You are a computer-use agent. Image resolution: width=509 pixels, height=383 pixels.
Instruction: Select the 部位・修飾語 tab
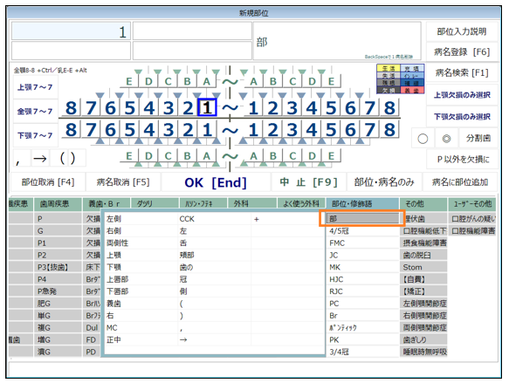point(362,203)
